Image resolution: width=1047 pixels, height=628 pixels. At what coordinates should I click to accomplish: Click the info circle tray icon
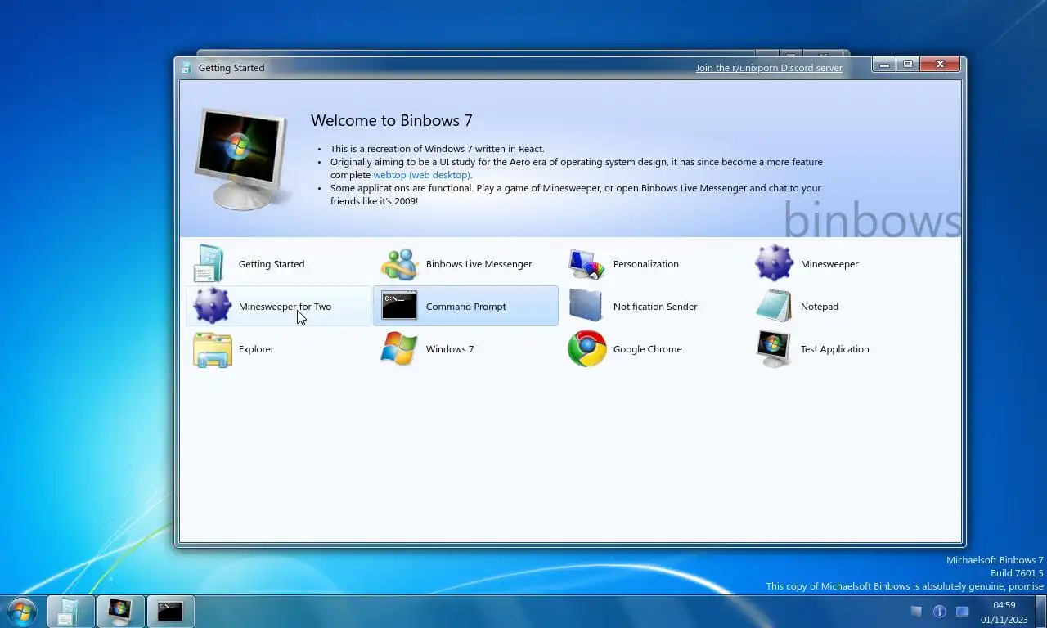click(939, 612)
